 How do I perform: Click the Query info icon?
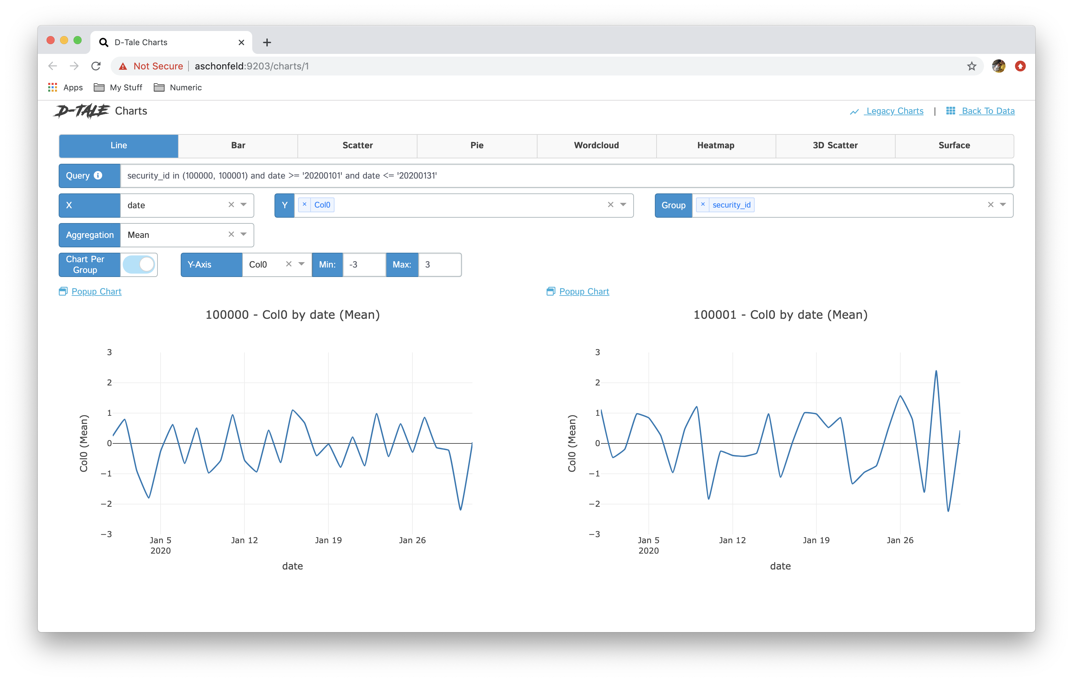[98, 176]
